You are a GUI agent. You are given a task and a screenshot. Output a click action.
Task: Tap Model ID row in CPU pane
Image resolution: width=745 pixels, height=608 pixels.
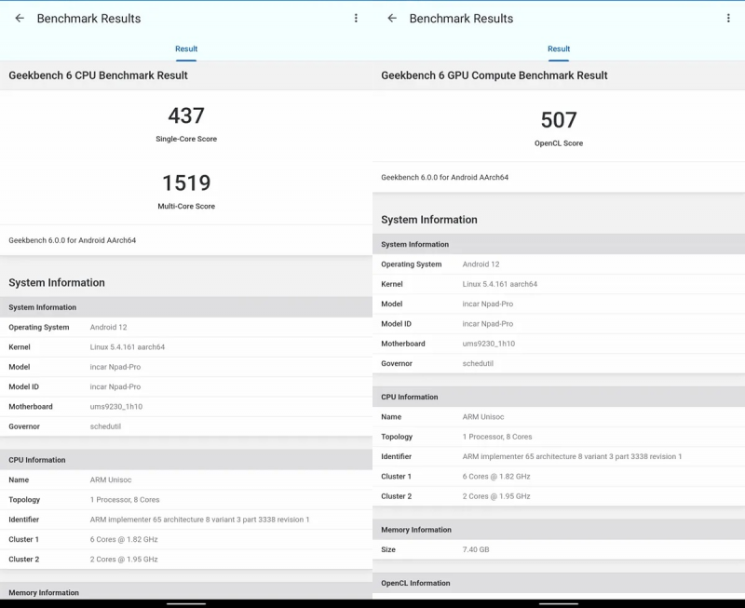186,387
